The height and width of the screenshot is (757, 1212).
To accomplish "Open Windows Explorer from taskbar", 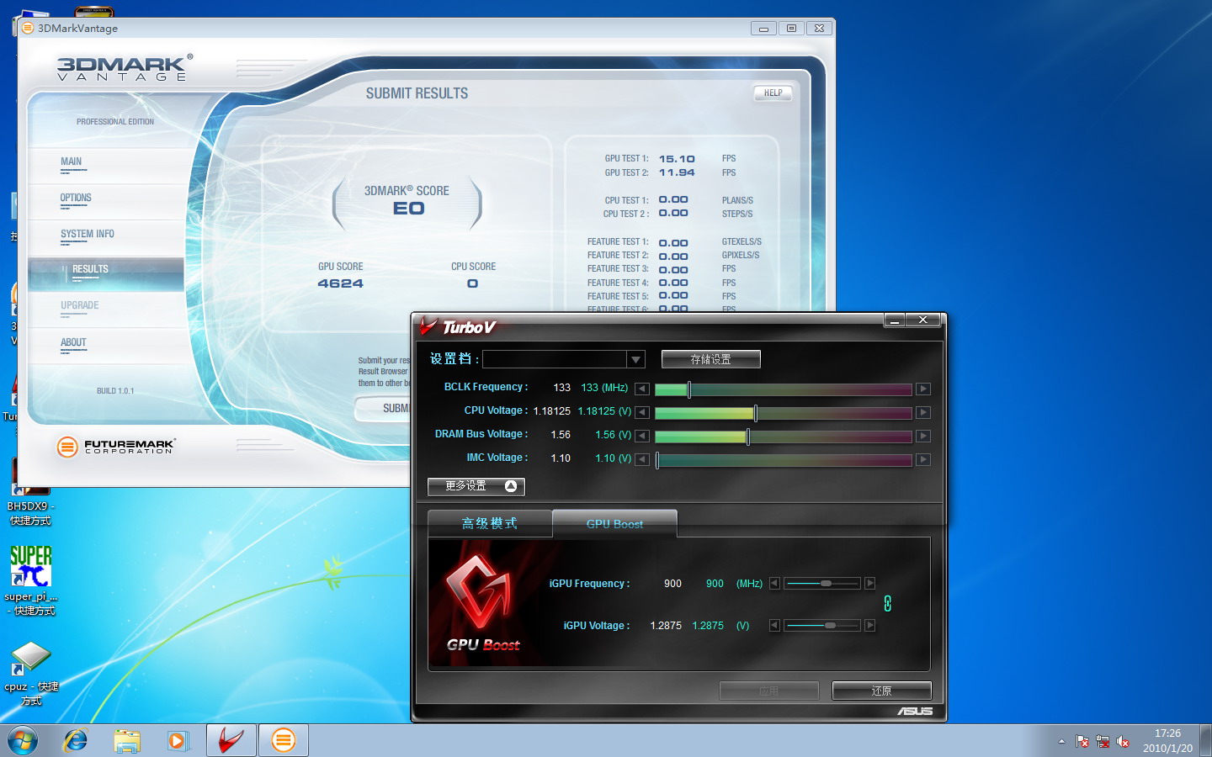I will [127, 741].
